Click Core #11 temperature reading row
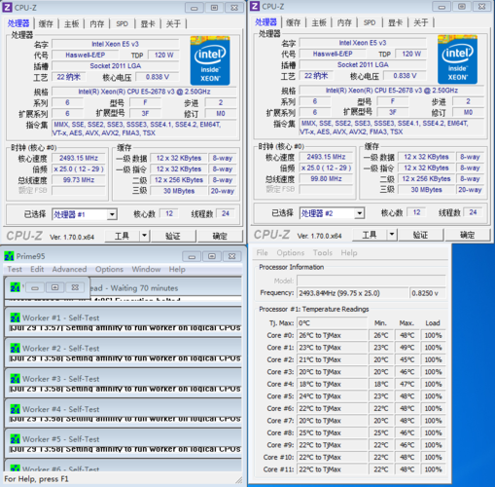The image size is (495, 487). (354, 469)
